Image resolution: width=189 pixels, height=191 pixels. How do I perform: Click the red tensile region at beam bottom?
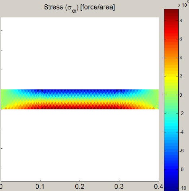[x=80, y=107]
